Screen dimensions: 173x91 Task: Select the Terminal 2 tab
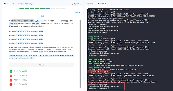102,4
